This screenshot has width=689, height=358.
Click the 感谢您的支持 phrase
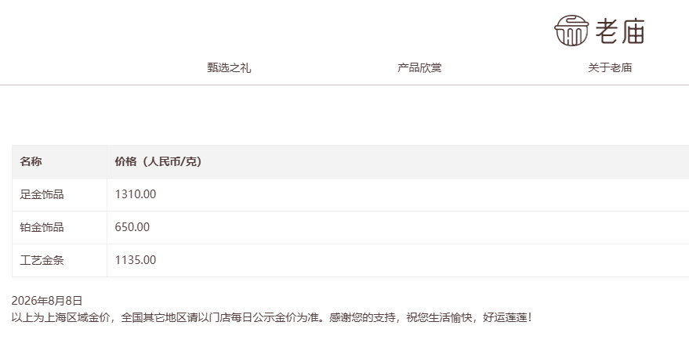pos(362,317)
